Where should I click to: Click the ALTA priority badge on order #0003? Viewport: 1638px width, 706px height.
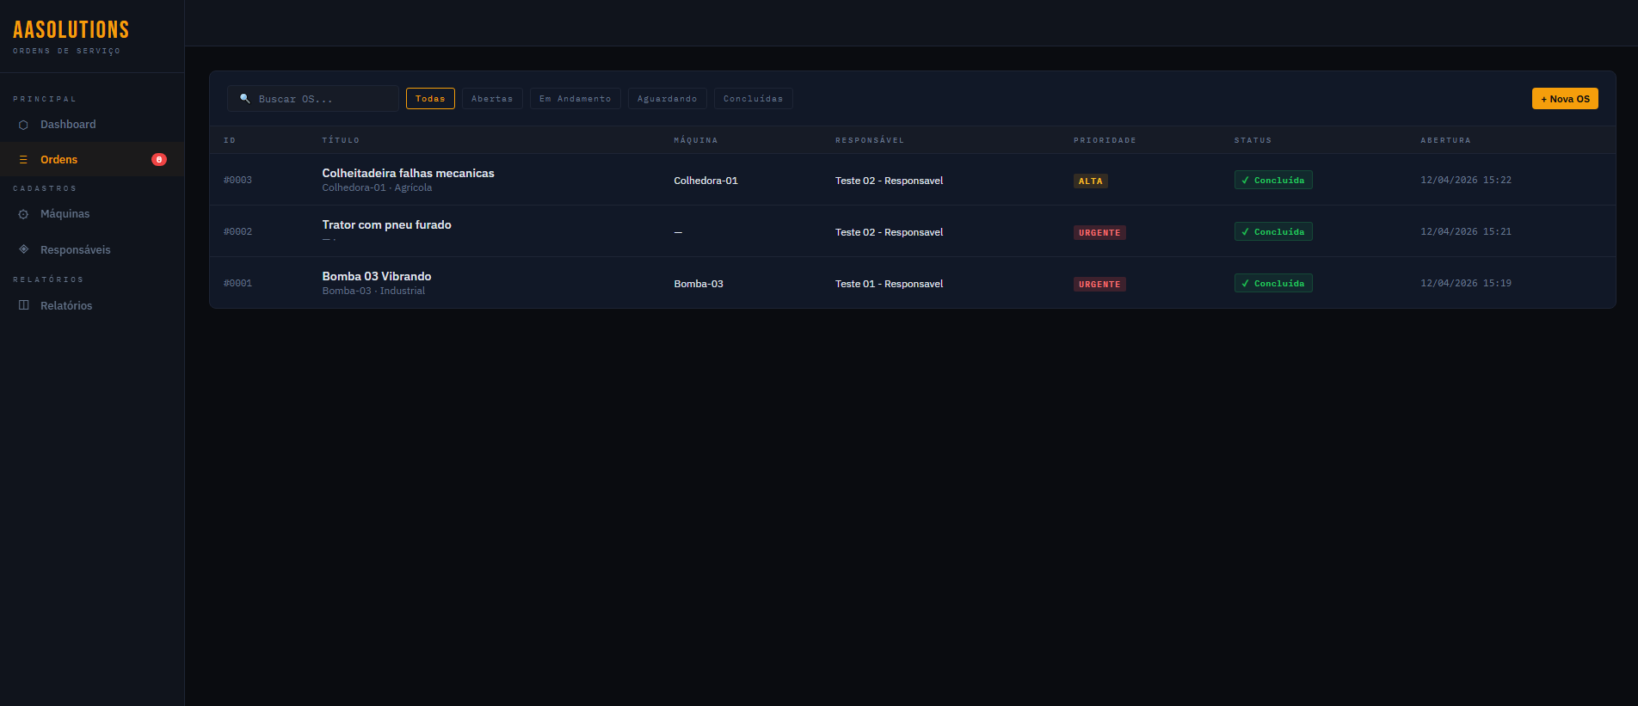(1090, 181)
